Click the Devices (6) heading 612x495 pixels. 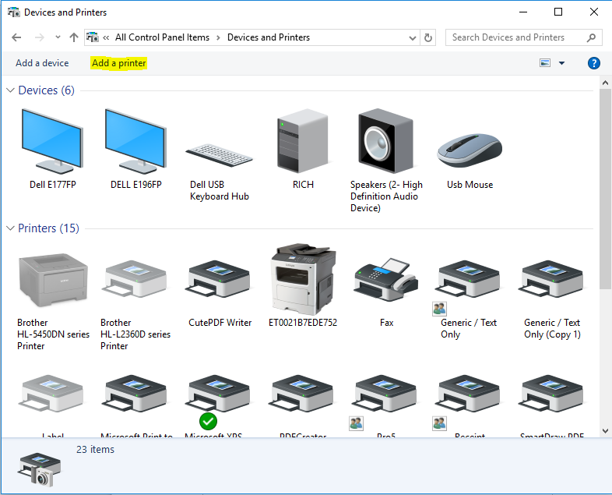(x=47, y=90)
